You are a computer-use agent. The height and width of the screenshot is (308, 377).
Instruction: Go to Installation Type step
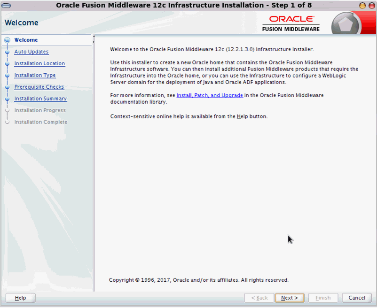tap(35, 75)
